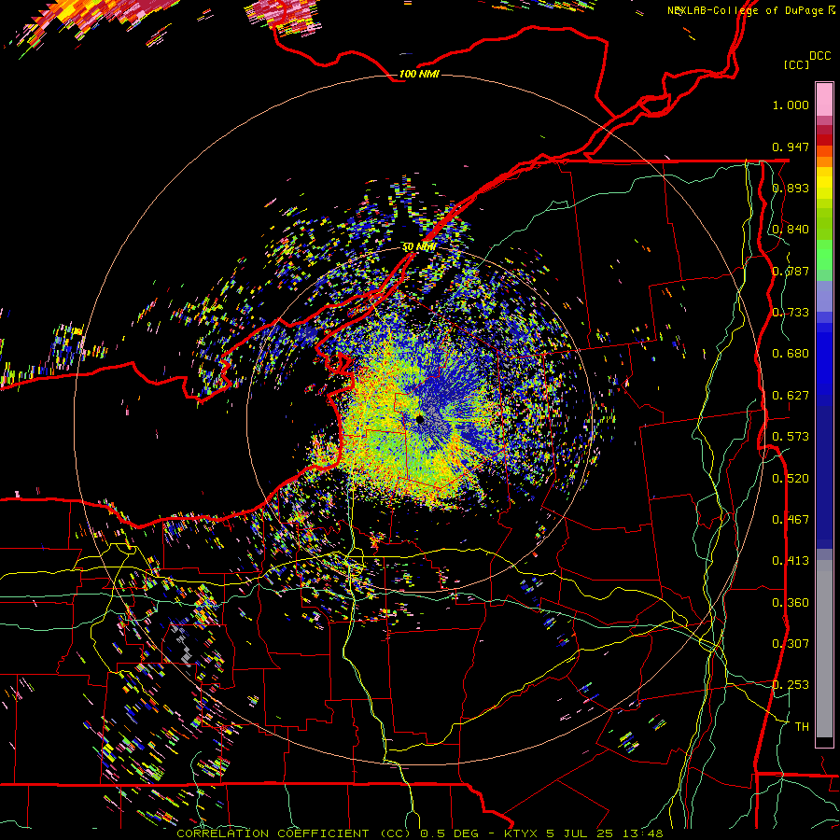This screenshot has width=840, height=840.
Task: Pick the bright green segment of color bar
Action: click(x=824, y=255)
